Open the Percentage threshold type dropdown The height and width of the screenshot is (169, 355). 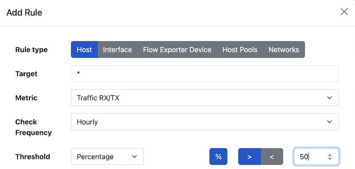pyautogui.click(x=107, y=157)
